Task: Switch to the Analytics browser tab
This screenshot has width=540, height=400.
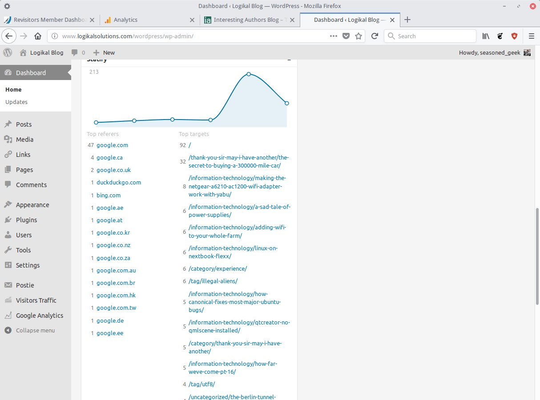Action: [x=125, y=20]
